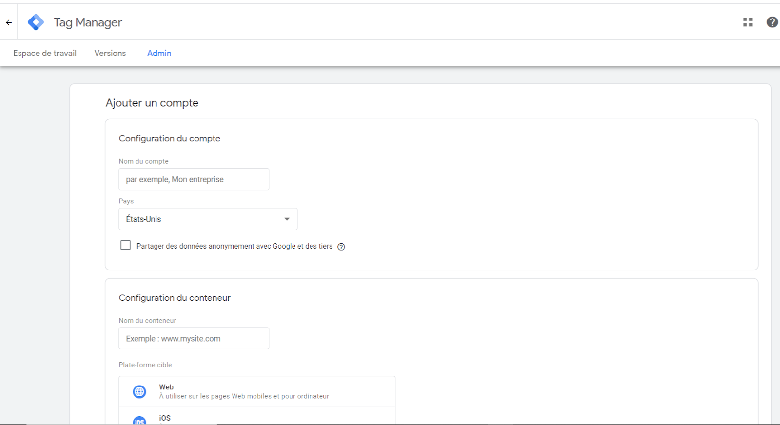Click the back arrow icon
780x425 pixels.
[9, 22]
